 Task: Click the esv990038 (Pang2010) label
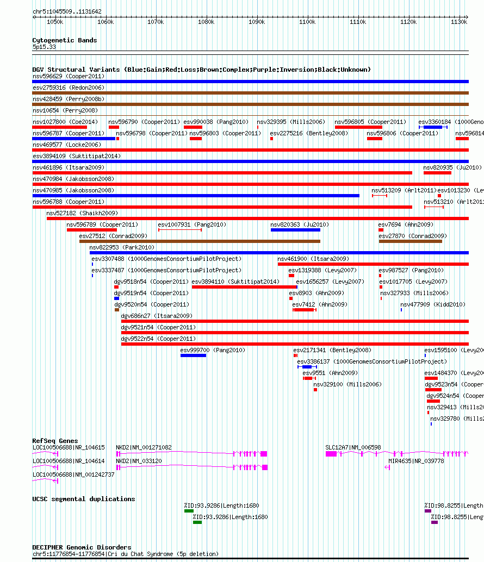[x=216, y=122]
